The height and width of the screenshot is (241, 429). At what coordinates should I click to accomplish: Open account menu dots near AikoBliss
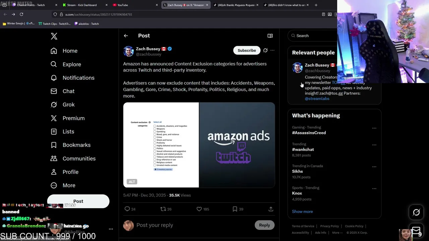tap(111, 229)
